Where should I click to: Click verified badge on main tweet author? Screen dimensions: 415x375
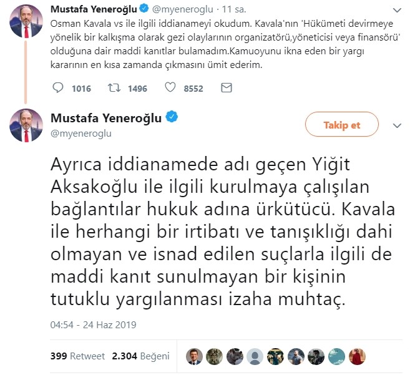[x=172, y=117]
